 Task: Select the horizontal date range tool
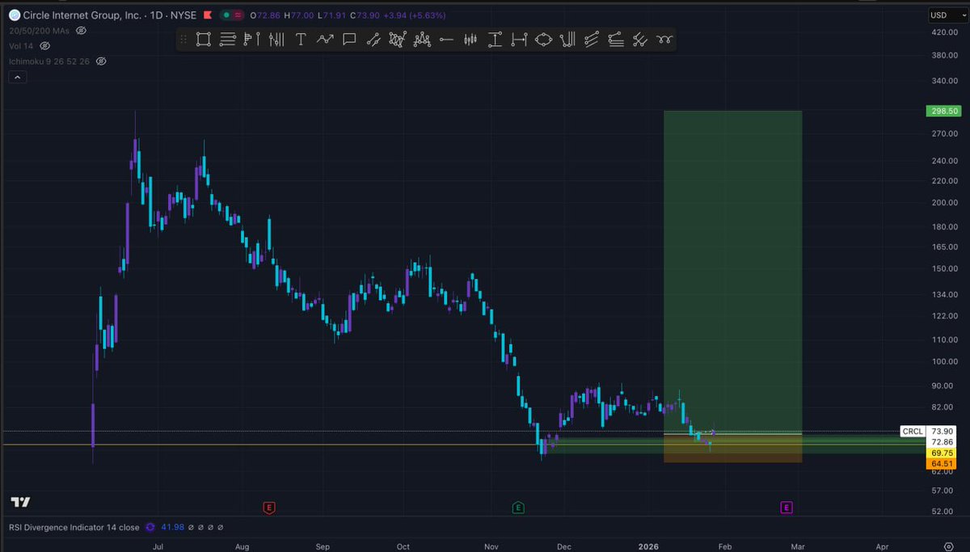[x=519, y=39]
